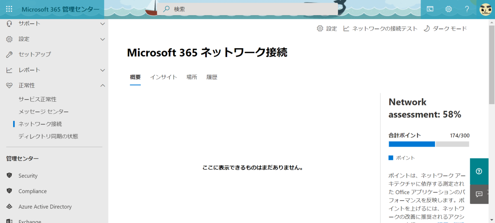Click the 管理センター section header
The height and width of the screenshot is (223, 495).
coord(23,159)
